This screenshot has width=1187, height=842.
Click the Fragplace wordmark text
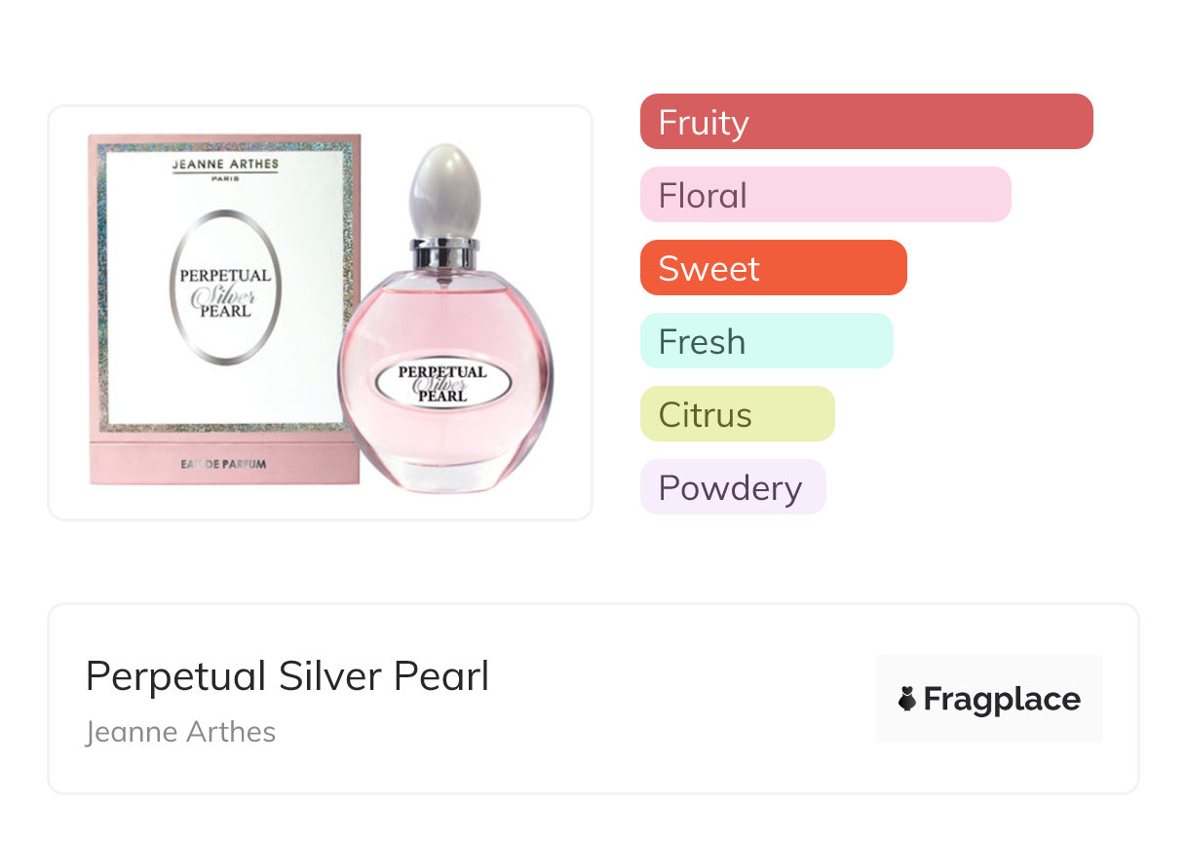tap(1001, 699)
